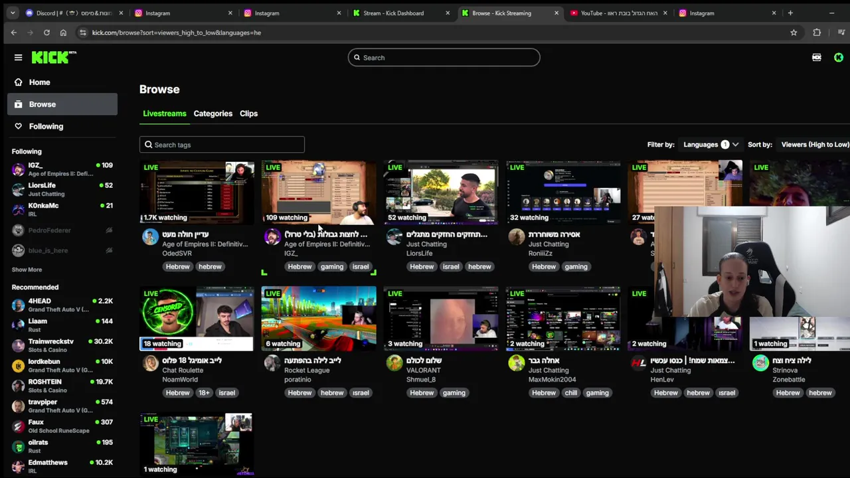
Task: Click 18+ tag under NoamWorld stream
Action: pos(204,393)
